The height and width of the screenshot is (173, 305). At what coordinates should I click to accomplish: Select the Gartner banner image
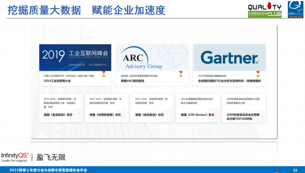(x=229, y=57)
